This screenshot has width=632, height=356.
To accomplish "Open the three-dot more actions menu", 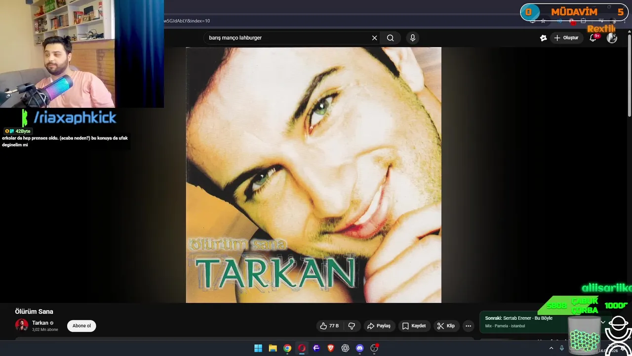I will click(468, 326).
